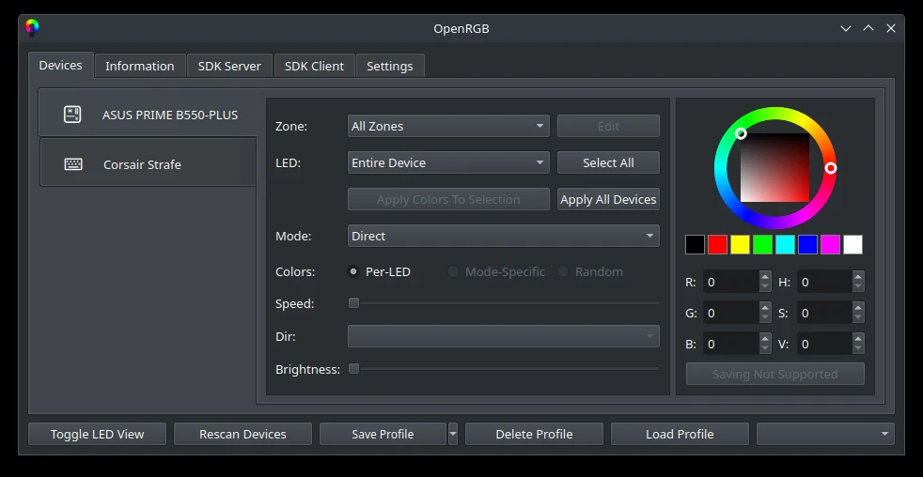Click the Apply All Devices button
The width and height of the screenshot is (923, 477).
(x=608, y=199)
